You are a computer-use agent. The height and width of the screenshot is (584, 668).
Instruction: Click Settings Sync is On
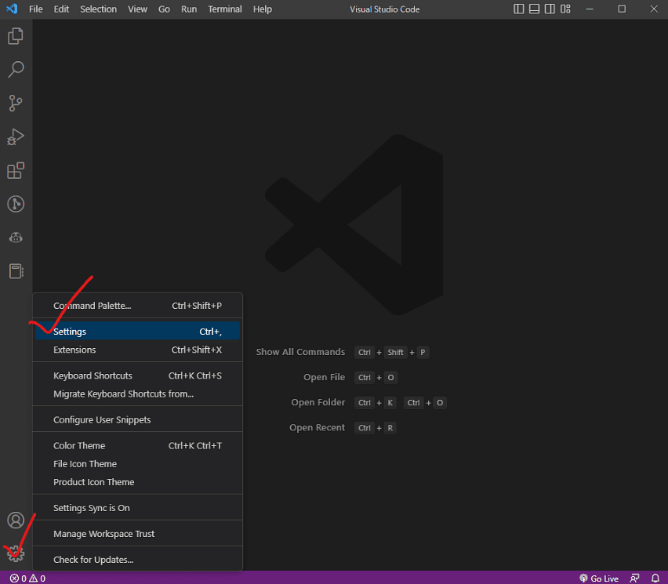click(138, 508)
